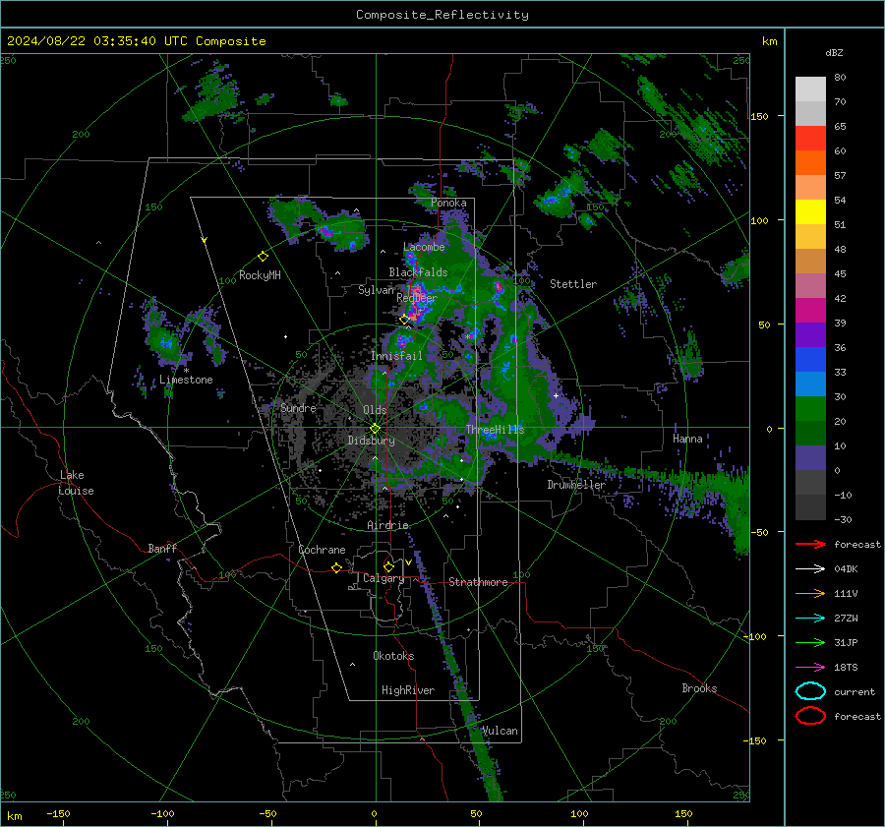885x827 pixels.
Task: Click the ThreeHills city label
Action: [495, 430]
